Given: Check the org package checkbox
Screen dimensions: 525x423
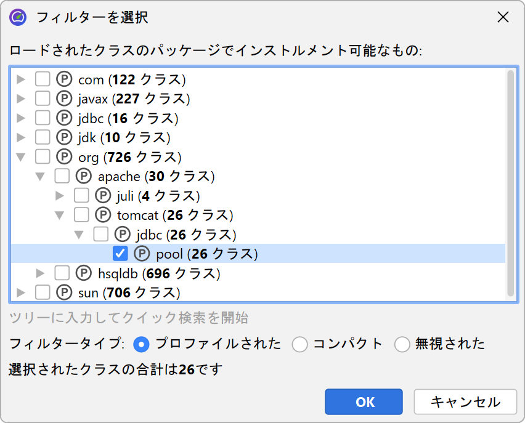Looking at the screenshot, I should (43, 156).
